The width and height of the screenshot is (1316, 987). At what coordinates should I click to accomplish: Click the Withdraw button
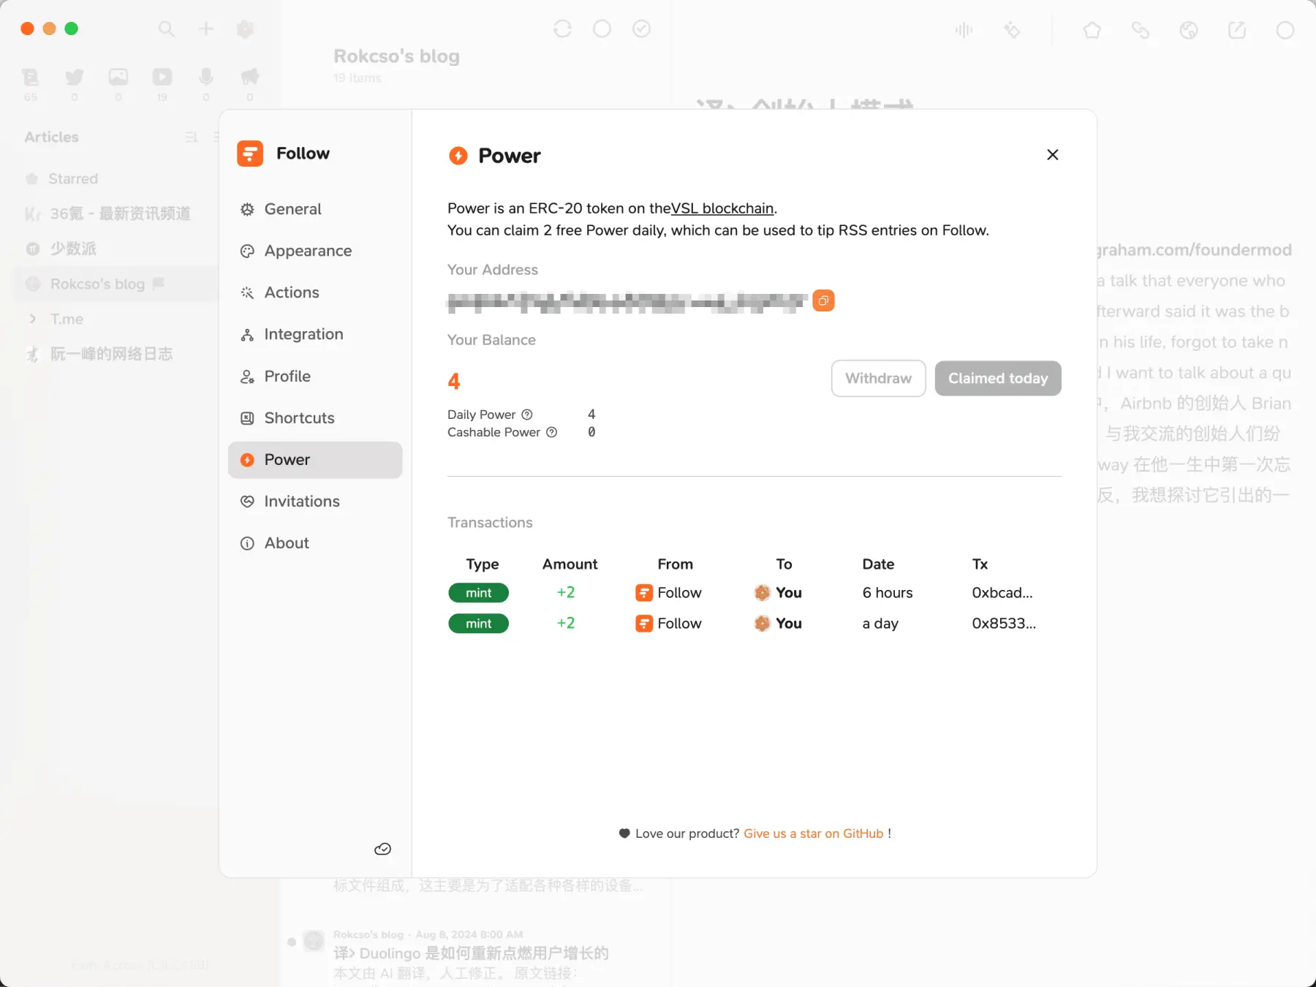(x=878, y=378)
